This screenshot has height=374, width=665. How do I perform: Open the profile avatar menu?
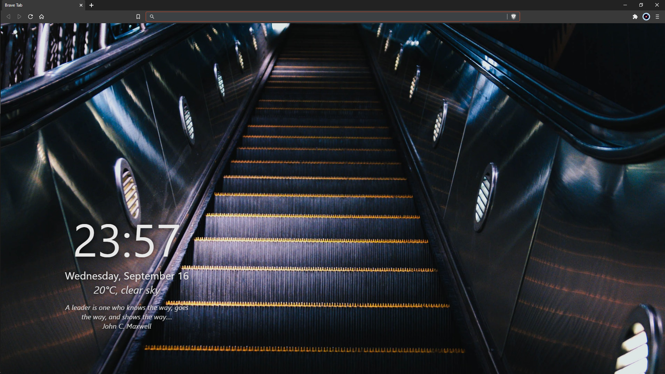(x=646, y=17)
